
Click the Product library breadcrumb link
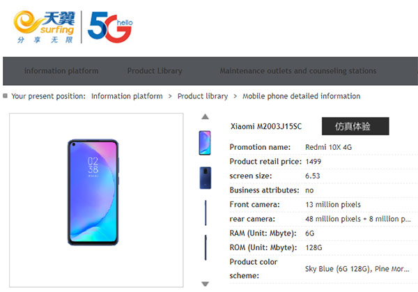click(x=203, y=96)
